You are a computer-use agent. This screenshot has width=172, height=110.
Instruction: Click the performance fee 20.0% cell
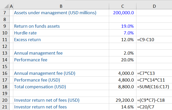(122, 60)
